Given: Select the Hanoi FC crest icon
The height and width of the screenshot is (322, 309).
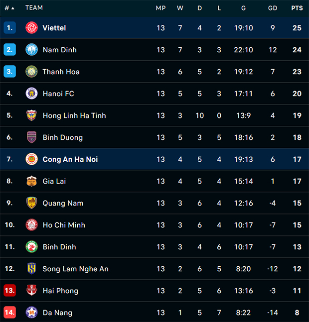Looking at the screenshot, I should coord(31,94).
